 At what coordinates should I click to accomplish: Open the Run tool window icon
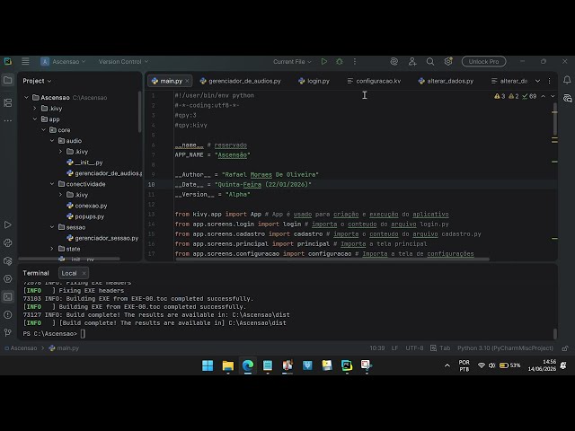[x=8, y=224]
